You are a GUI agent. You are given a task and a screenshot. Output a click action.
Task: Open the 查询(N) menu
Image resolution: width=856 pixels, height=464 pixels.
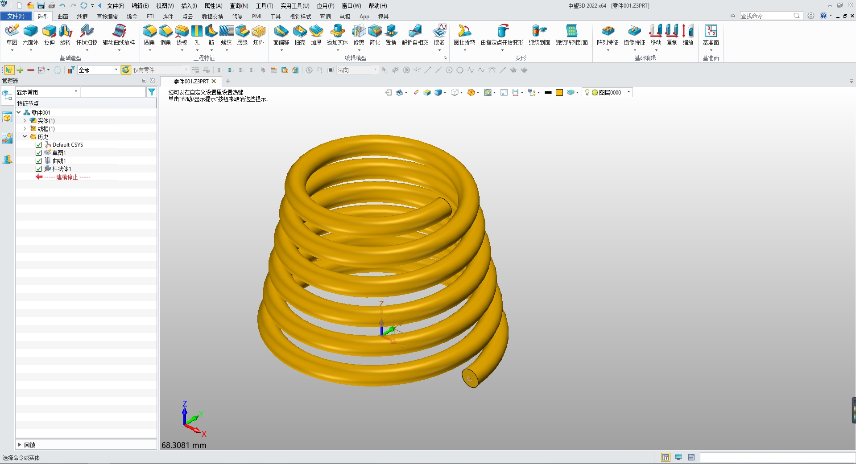[239, 5]
